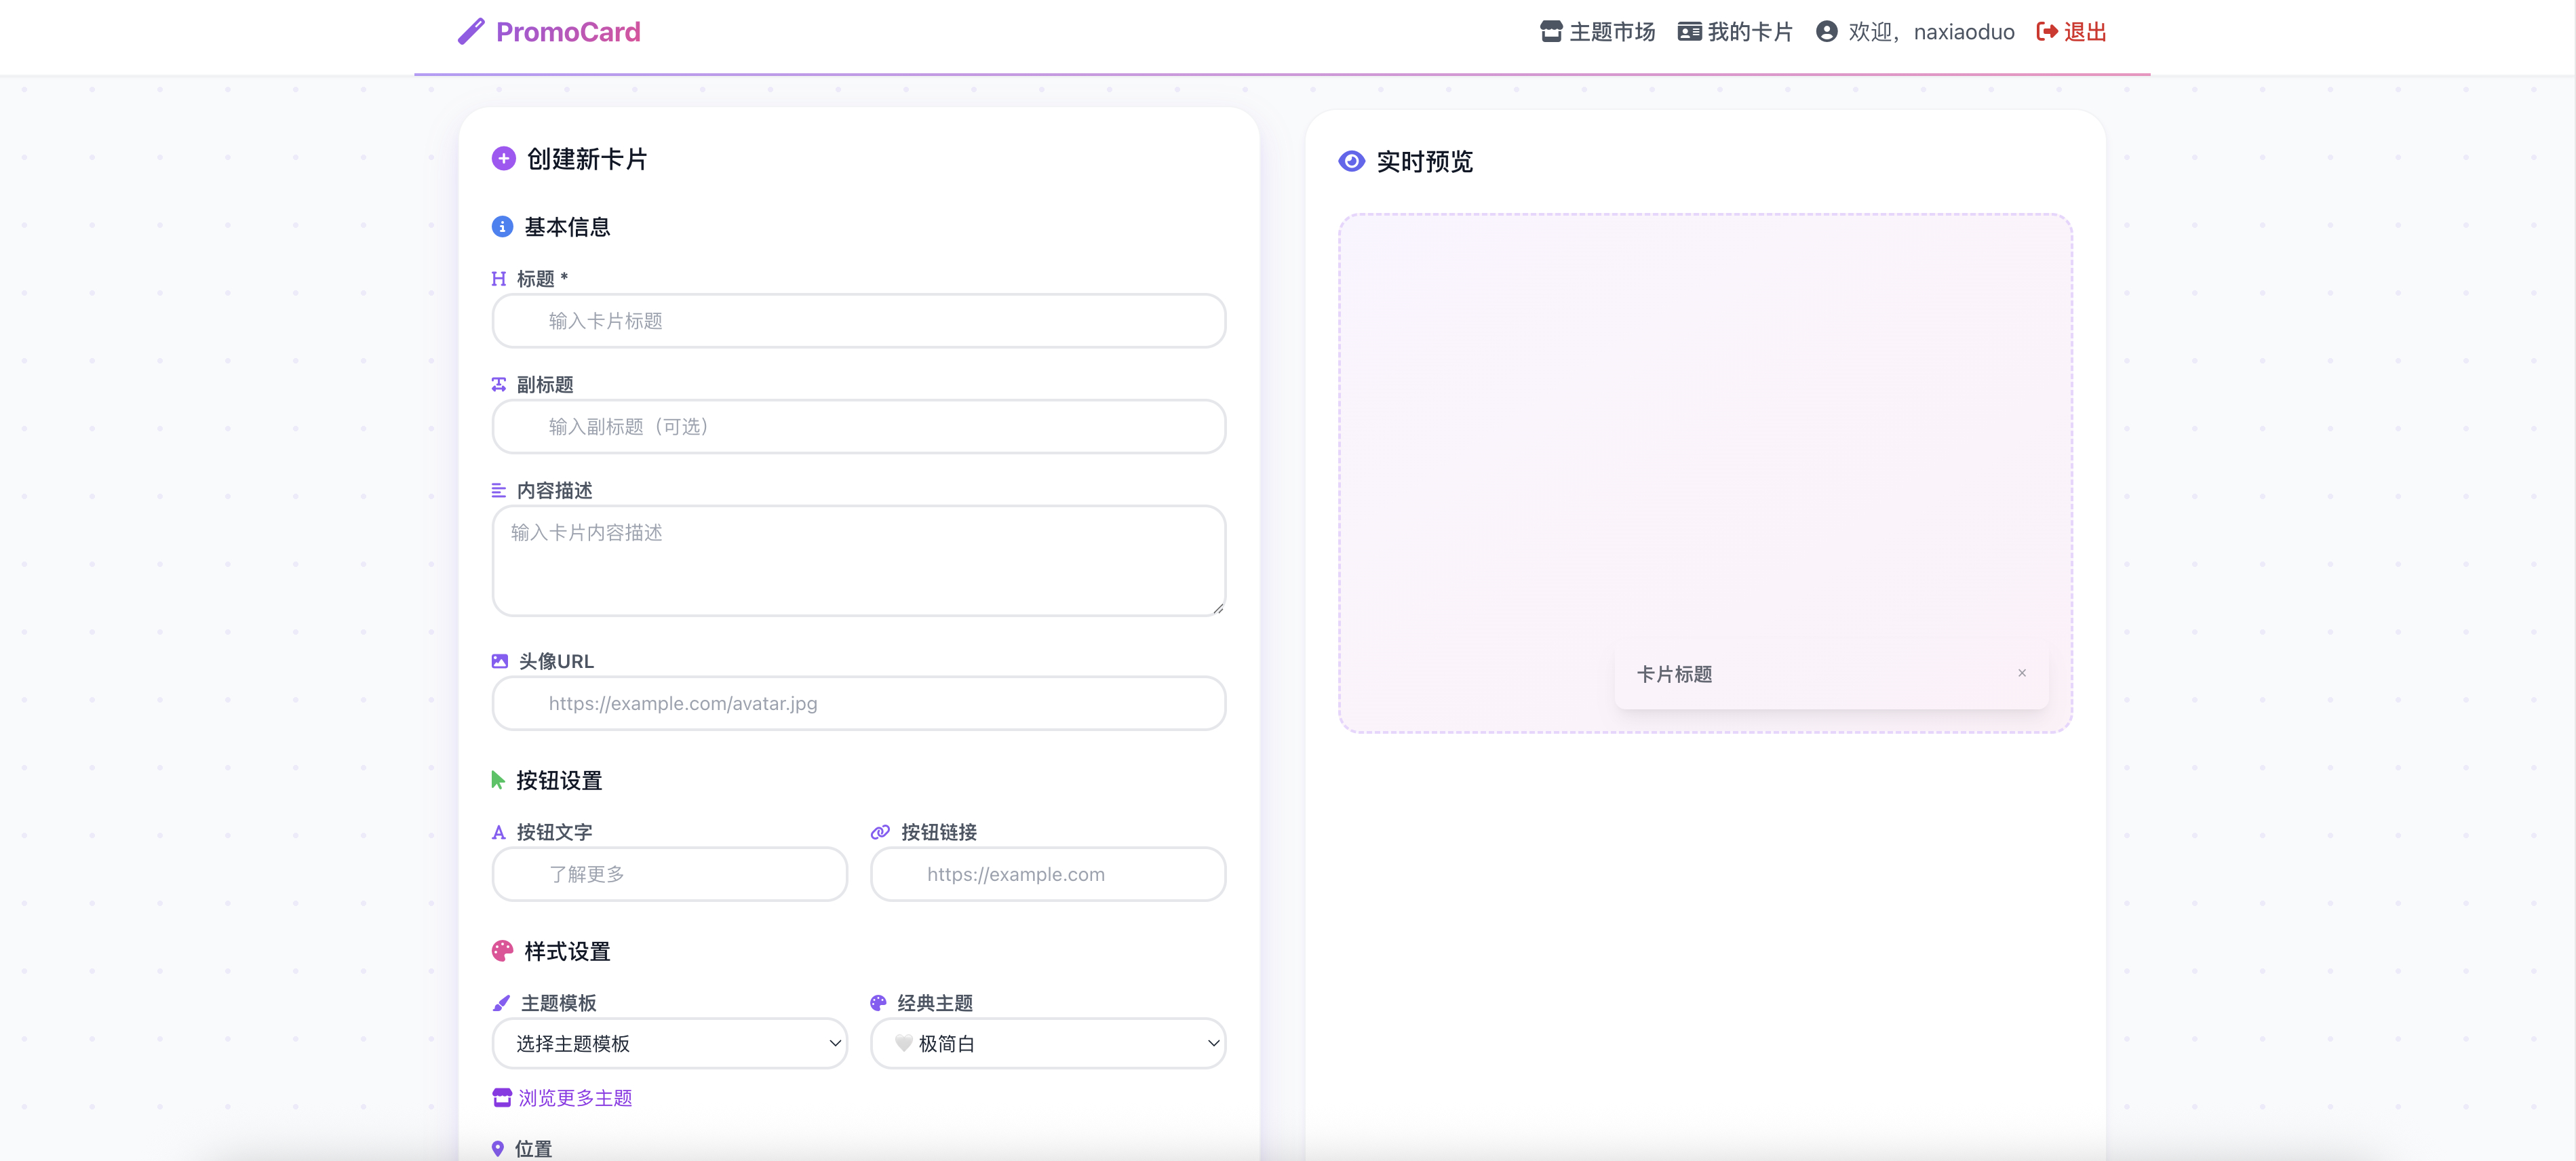This screenshot has width=2576, height=1161.
Task: Expand the 经典主题 dropdown showing 极简白
Action: click(1047, 1043)
